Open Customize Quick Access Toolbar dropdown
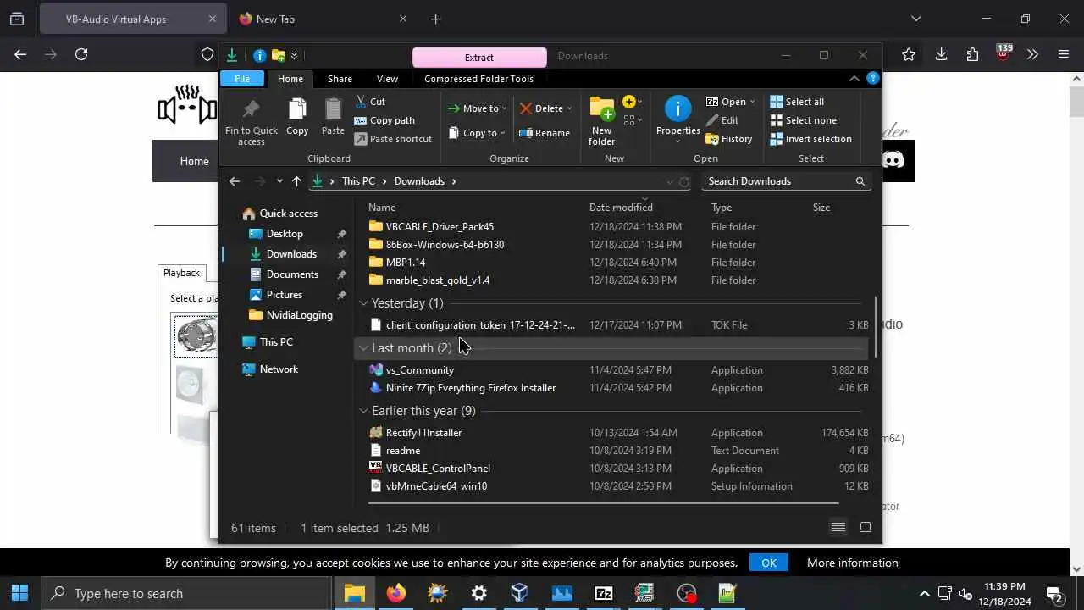This screenshot has height=610, width=1084. pyautogui.click(x=294, y=56)
